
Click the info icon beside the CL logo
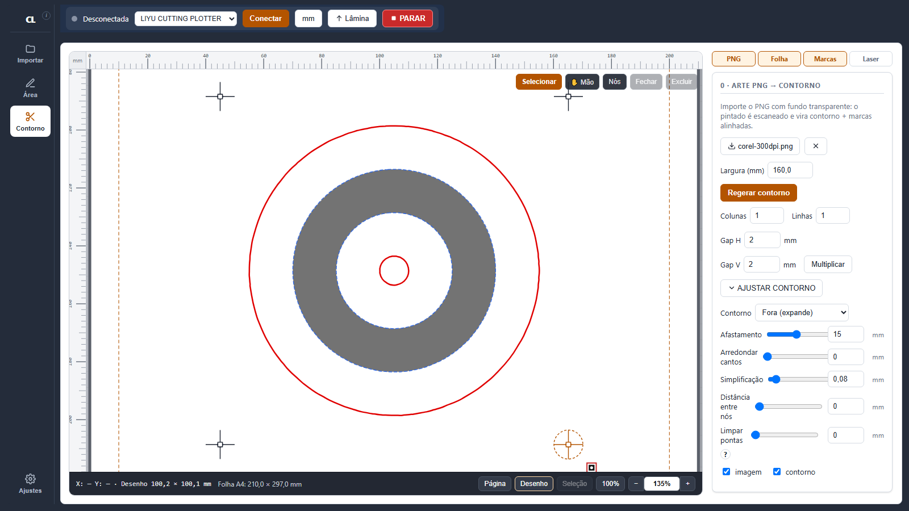click(x=47, y=15)
